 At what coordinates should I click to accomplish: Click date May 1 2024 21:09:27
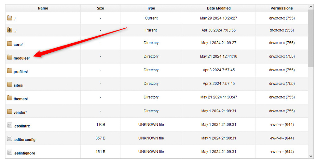point(219,43)
